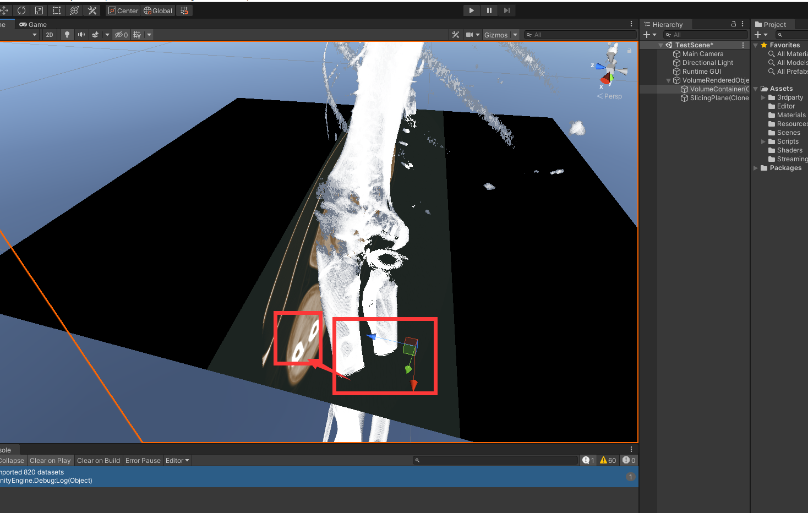Toggle 2D view mode
Viewport: 808px width, 513px height.
(49, 34)
